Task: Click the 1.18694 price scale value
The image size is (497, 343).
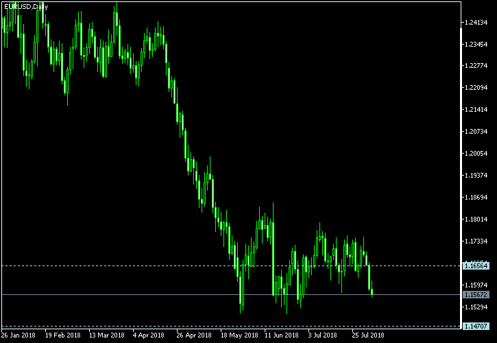Action: 476,198
